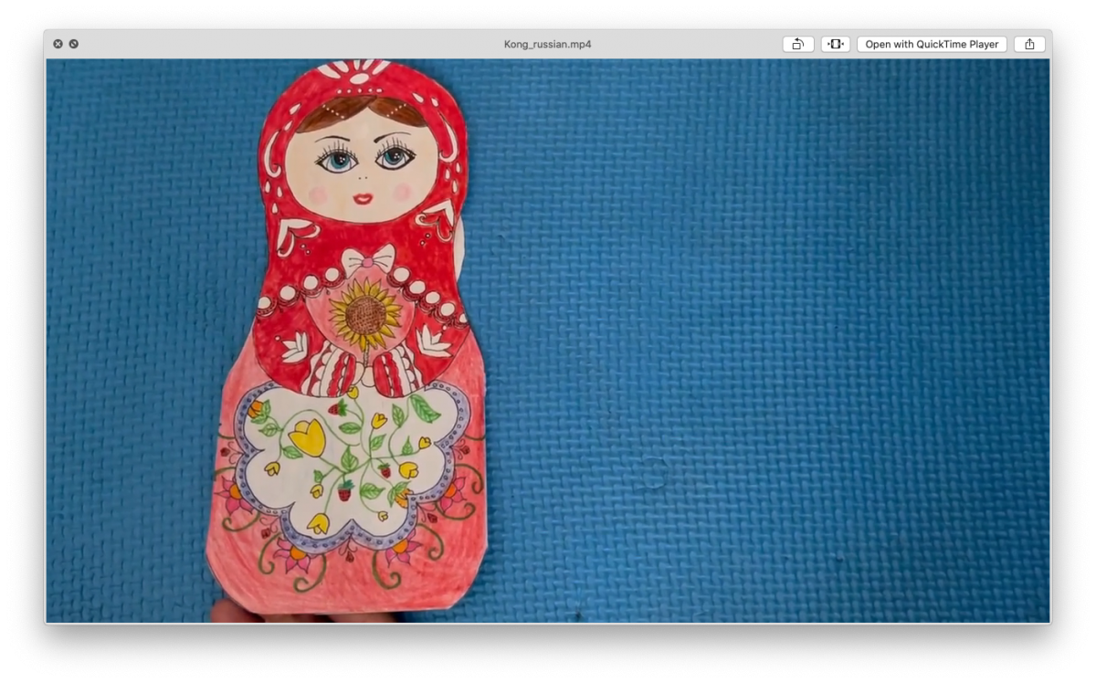The width and height of the screenshot is (1096, 683).
Task: Close the Quick Look preview window
Action: point(58,44)
